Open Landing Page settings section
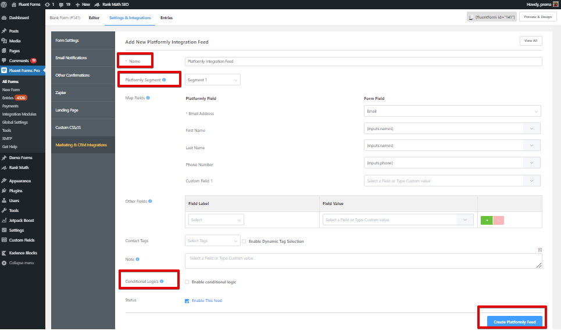 point(83,110)
